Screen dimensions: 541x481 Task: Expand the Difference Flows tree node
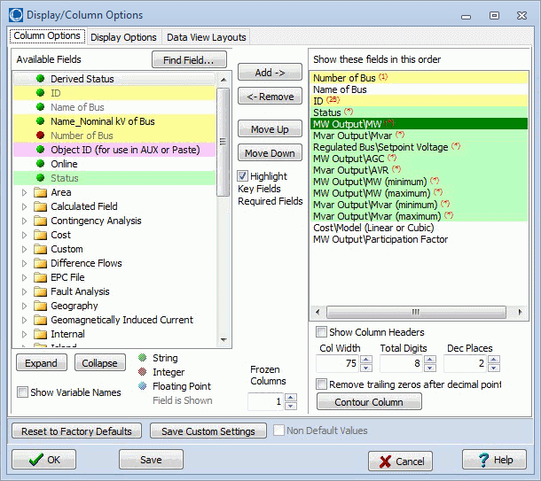[24, 263]
